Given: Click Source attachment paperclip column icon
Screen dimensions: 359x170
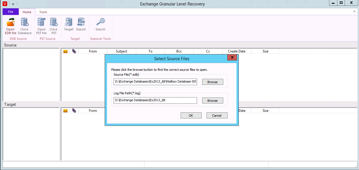Looking at the screenshot, I should pos(74,51).
